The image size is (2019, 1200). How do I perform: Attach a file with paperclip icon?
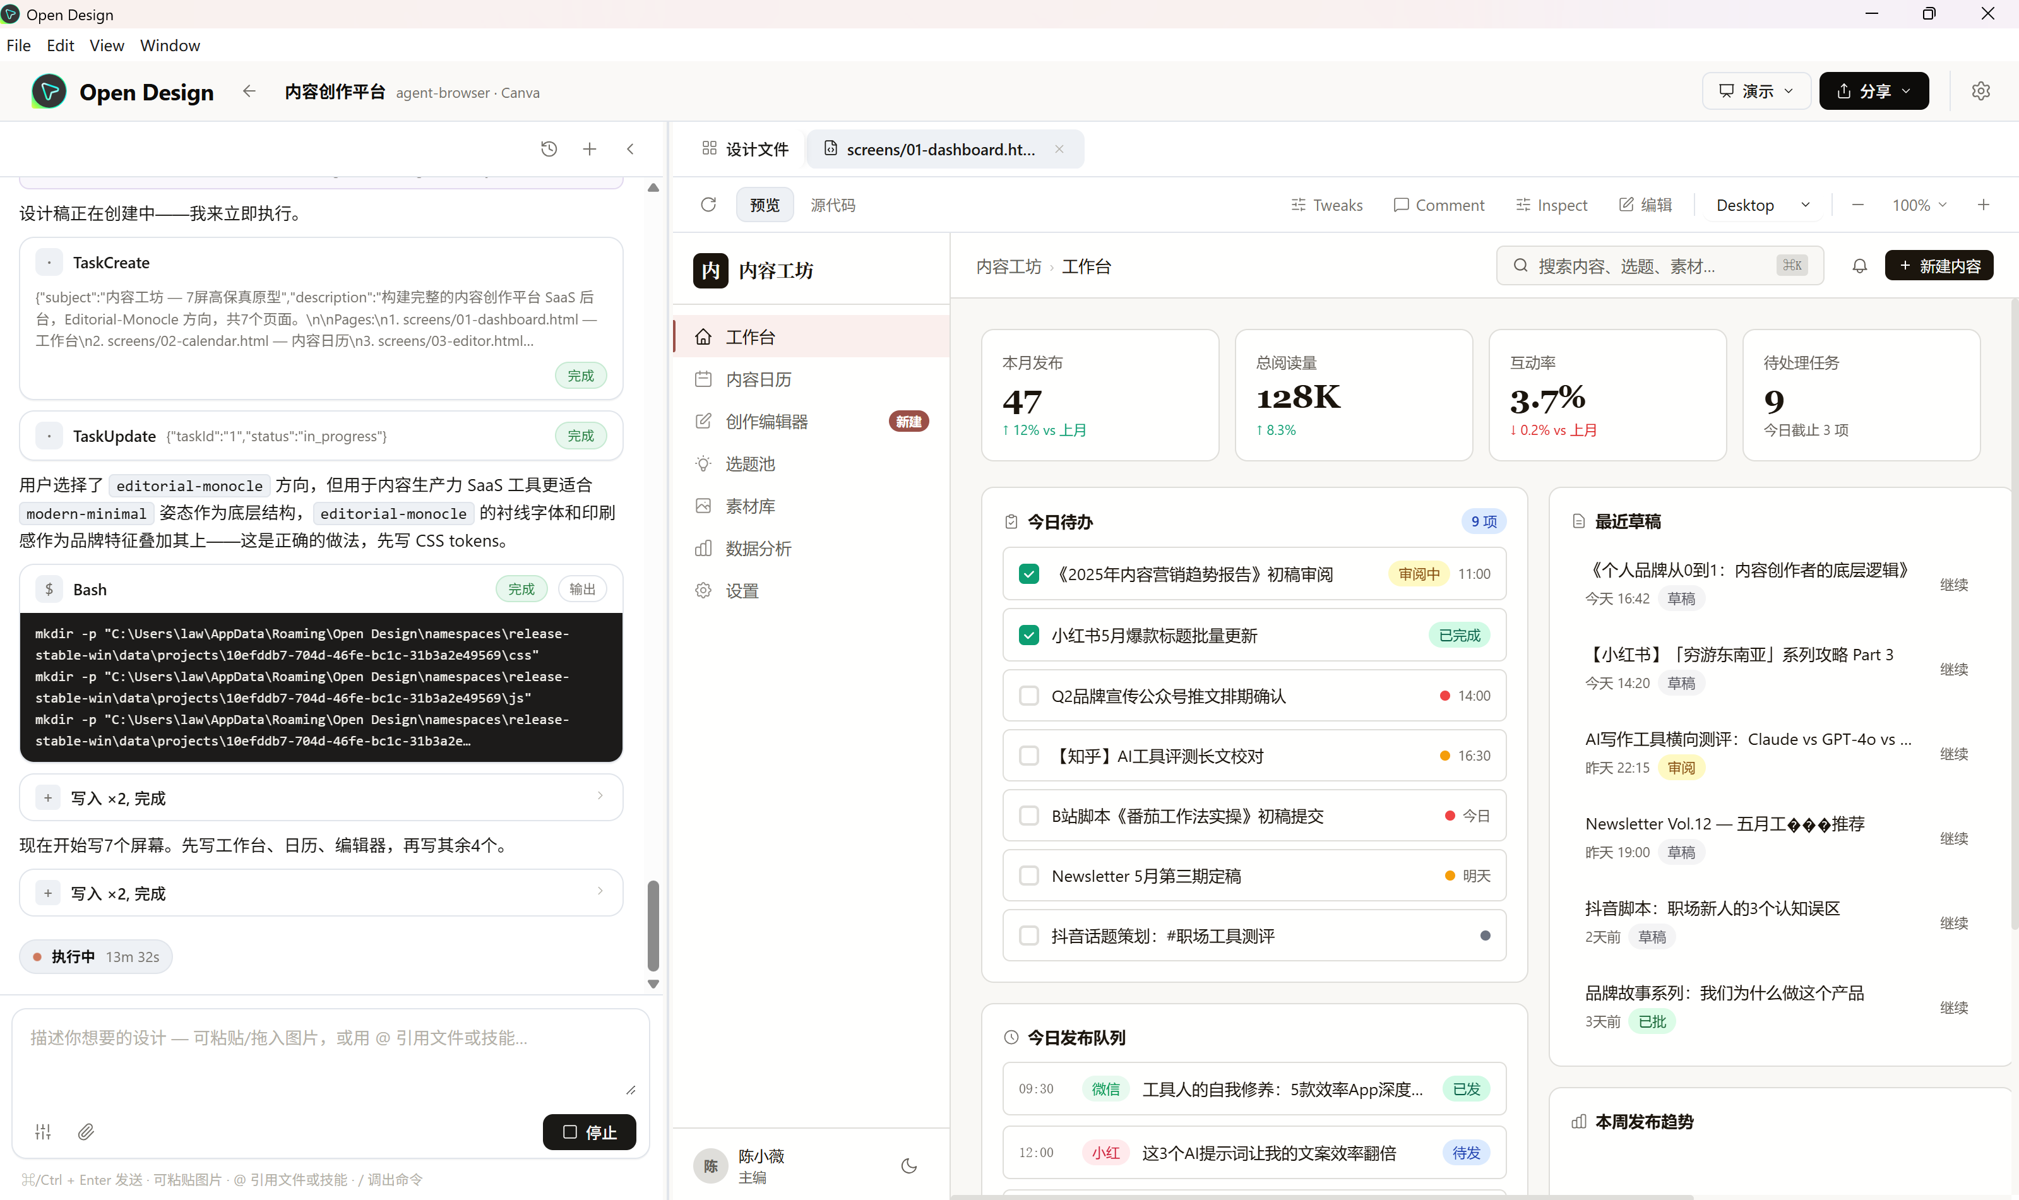[x=86, y=1131]
